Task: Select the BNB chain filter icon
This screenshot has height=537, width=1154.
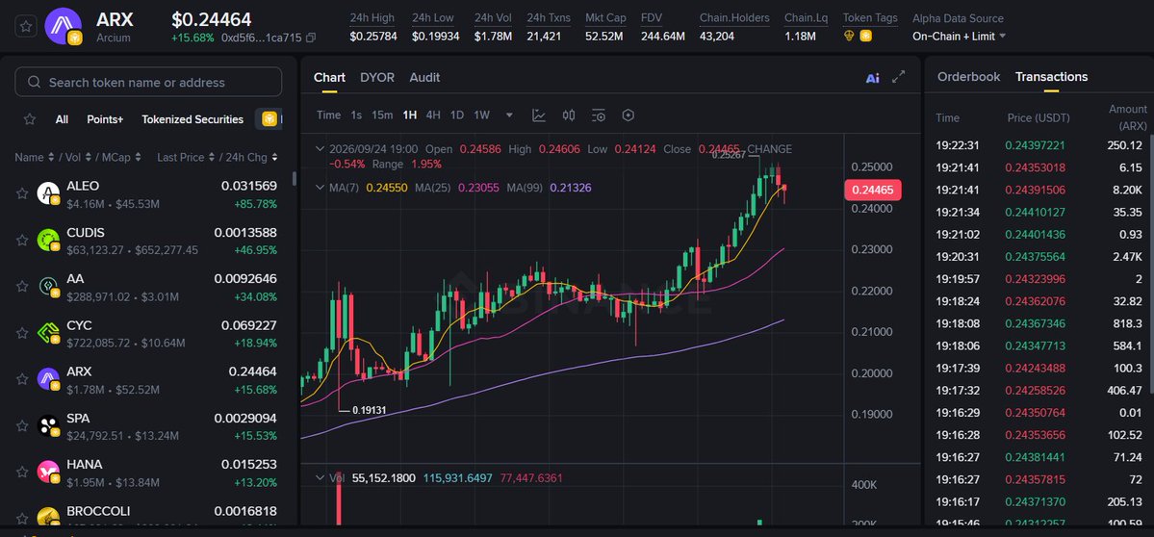Action: 269,119
